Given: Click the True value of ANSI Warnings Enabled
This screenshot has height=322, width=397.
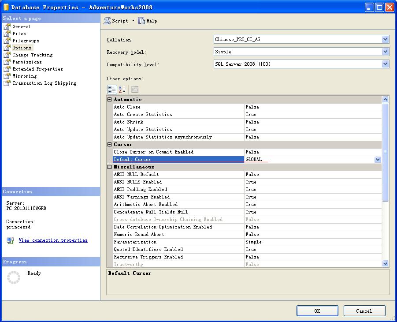Looking at the screenshot, I should 251,197.
